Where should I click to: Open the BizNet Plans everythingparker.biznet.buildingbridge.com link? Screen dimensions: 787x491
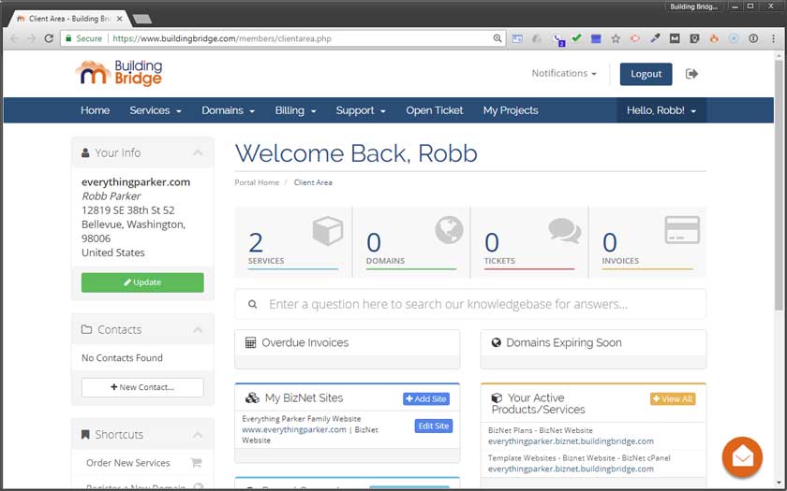click(571, 440)
